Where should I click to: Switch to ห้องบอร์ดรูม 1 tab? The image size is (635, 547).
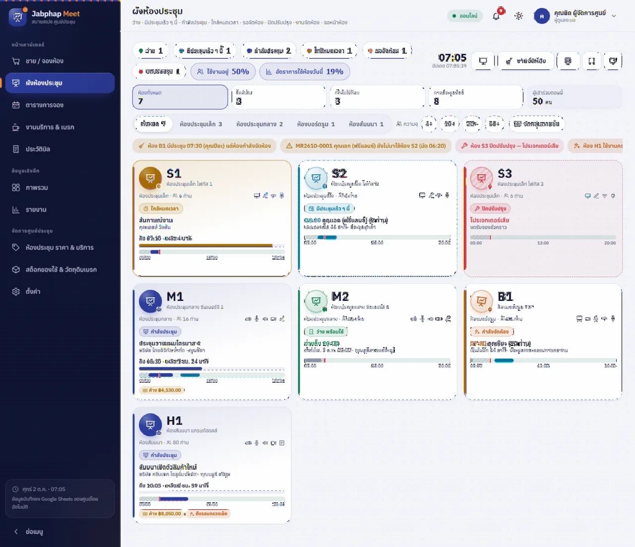click(x=316, y=124)
